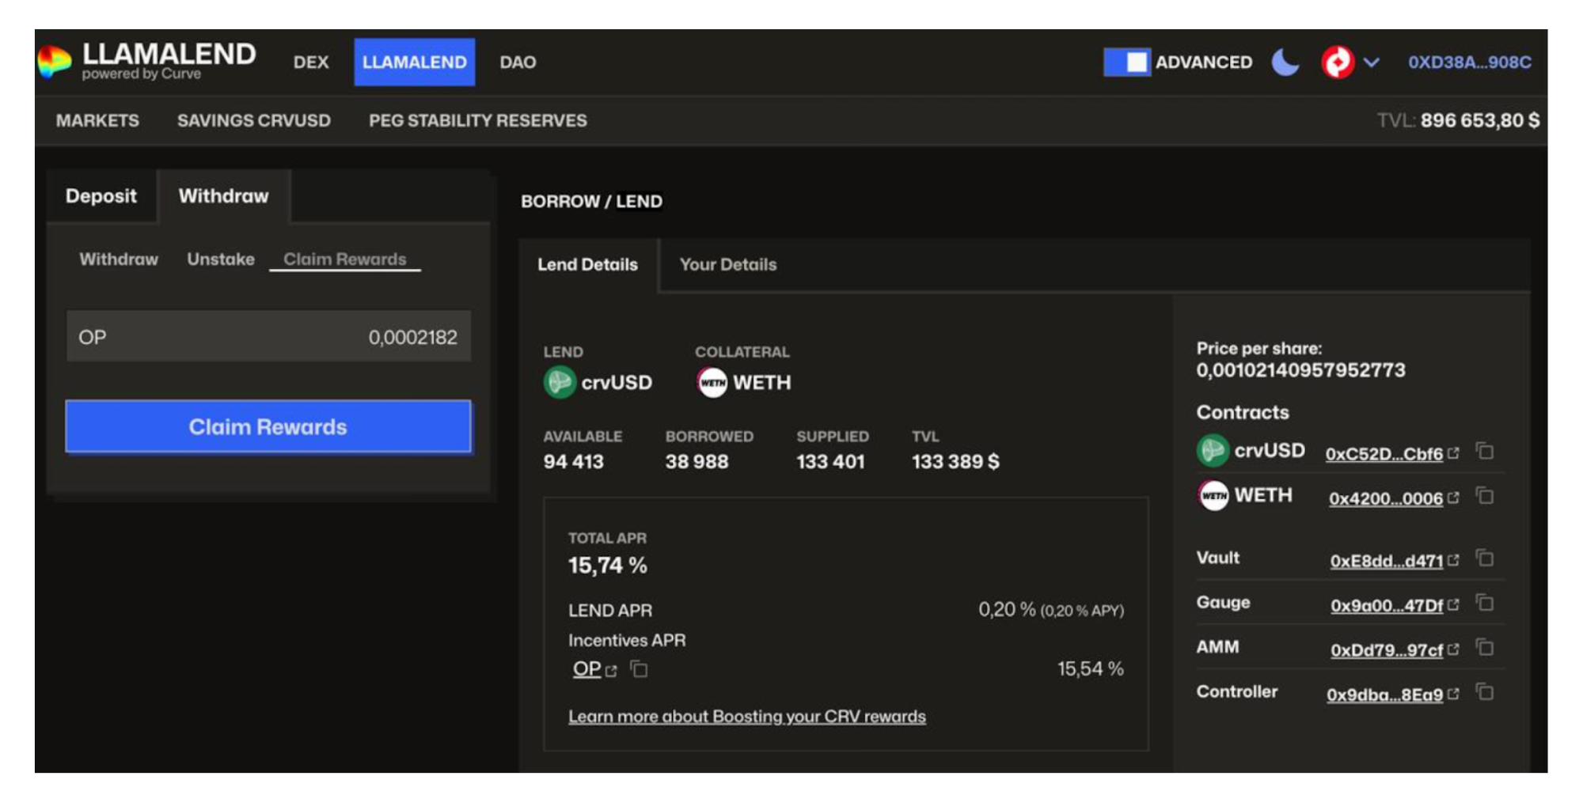Image resolution: width=1583 pixels, height=791 pixels.
Task: Copy the Gauge contract address
Action: click(1485, 604)
